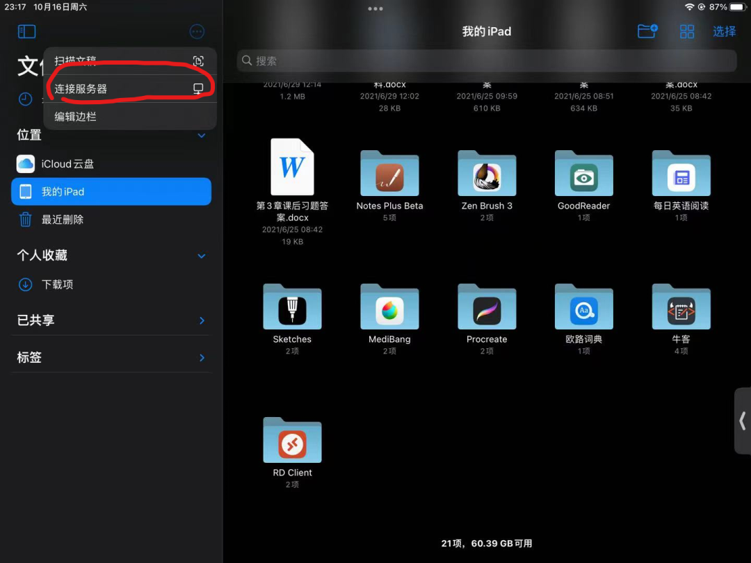Select iCloud 云盘 in the sidebar
751x563 pixels.
(x=111, y=164)
